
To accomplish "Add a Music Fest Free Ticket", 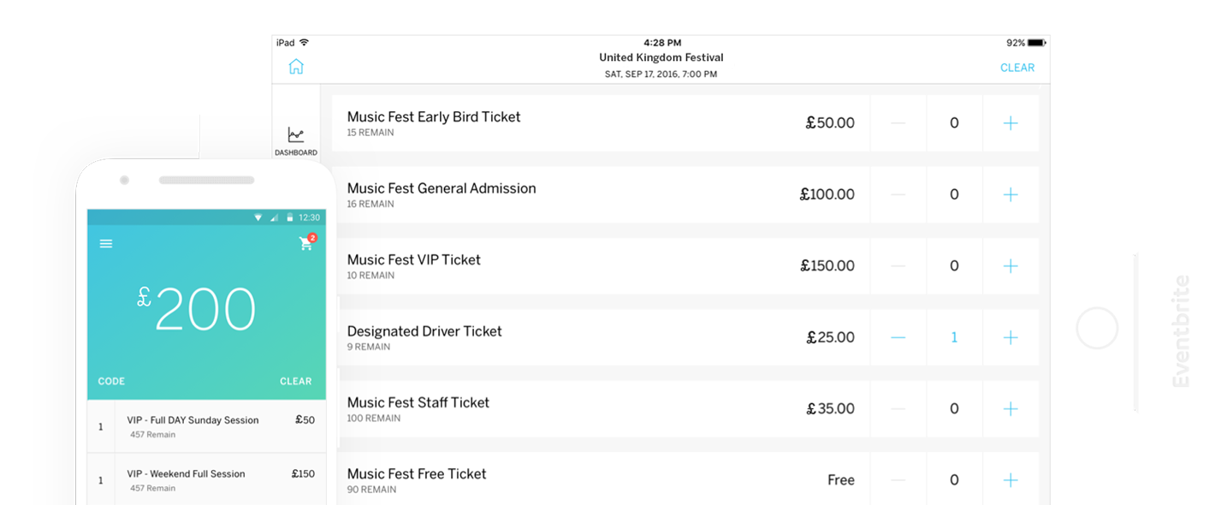I will coord(1011,480).
